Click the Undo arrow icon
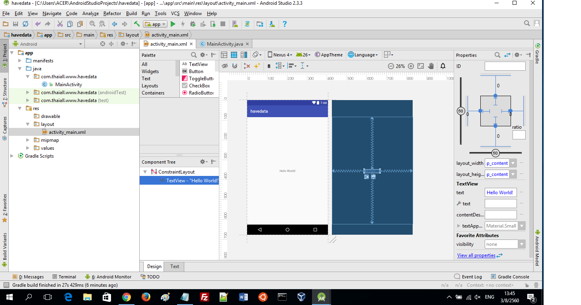Screen dimensions: 581x305 click(x=38, y=24)
